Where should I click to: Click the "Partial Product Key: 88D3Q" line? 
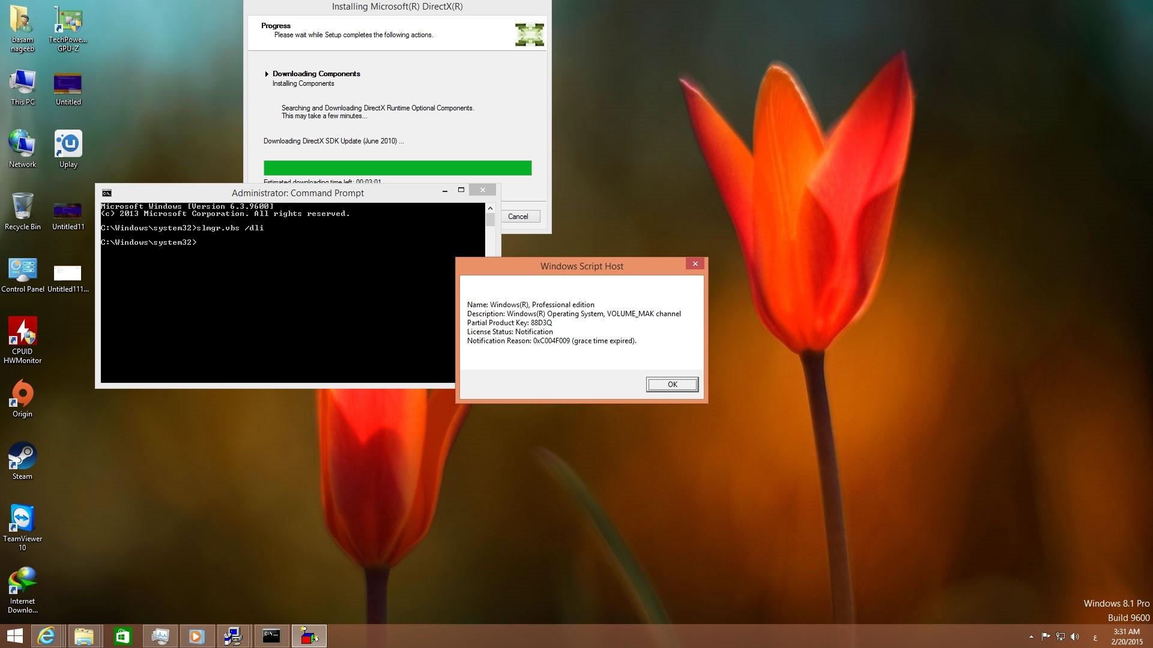point(509,323)
